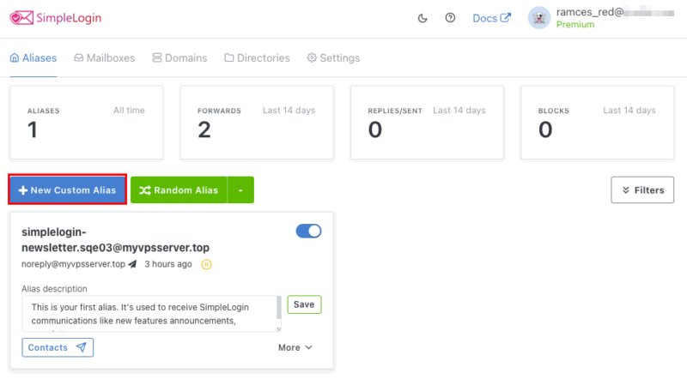Click the alias description scrollbar
Screen dimensions: 687x379
(278, 308)
